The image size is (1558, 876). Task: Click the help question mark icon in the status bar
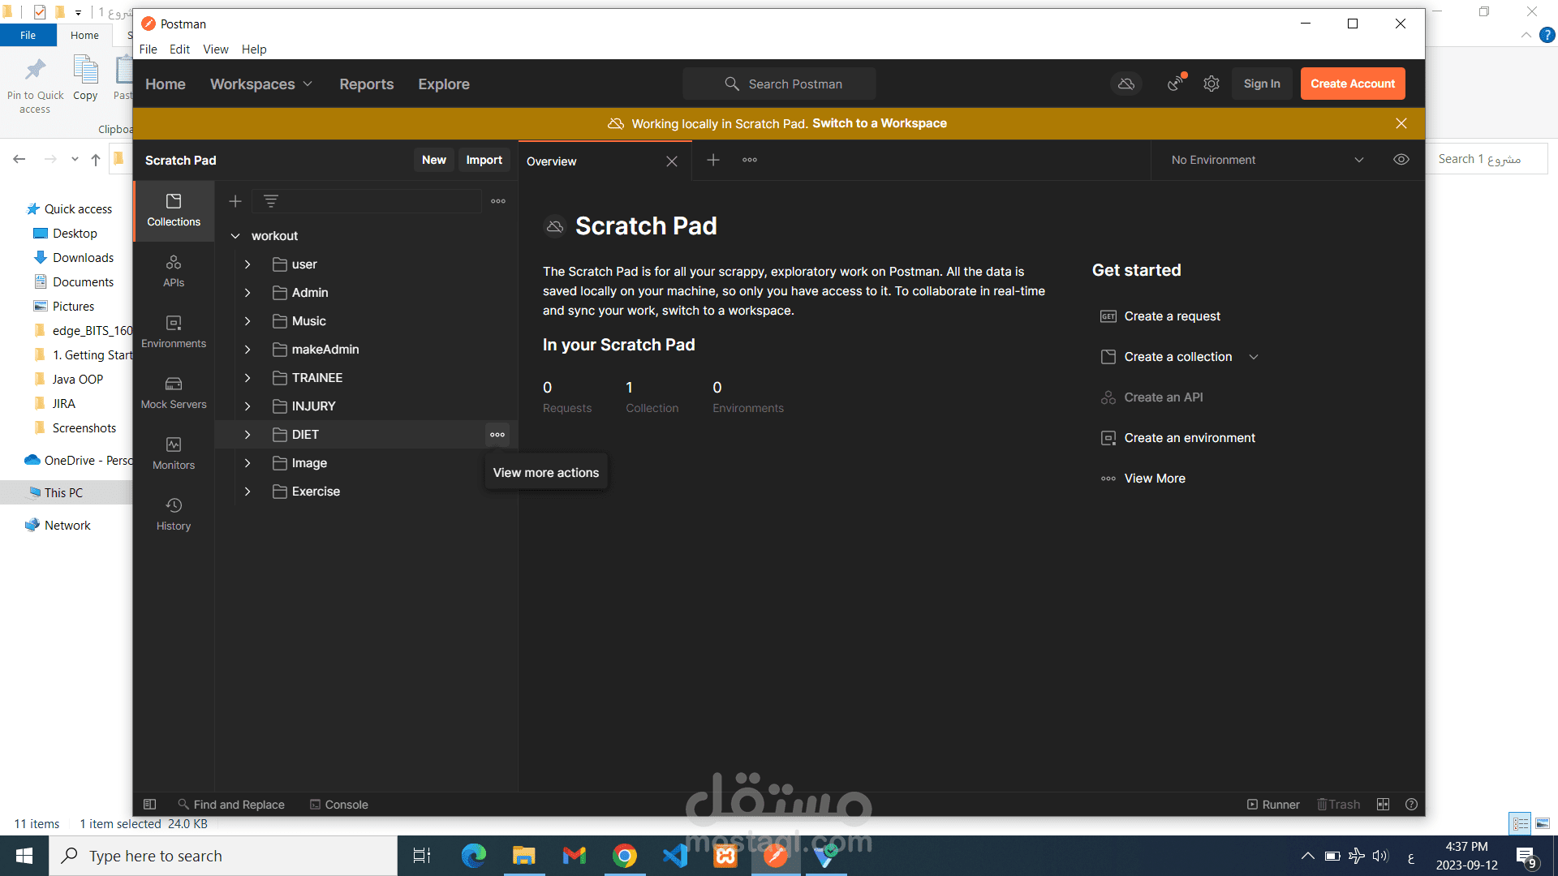[1412, 805]
